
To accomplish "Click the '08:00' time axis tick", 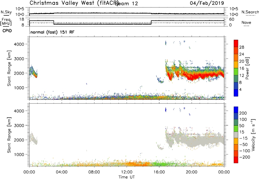I will tap(94, 172).
